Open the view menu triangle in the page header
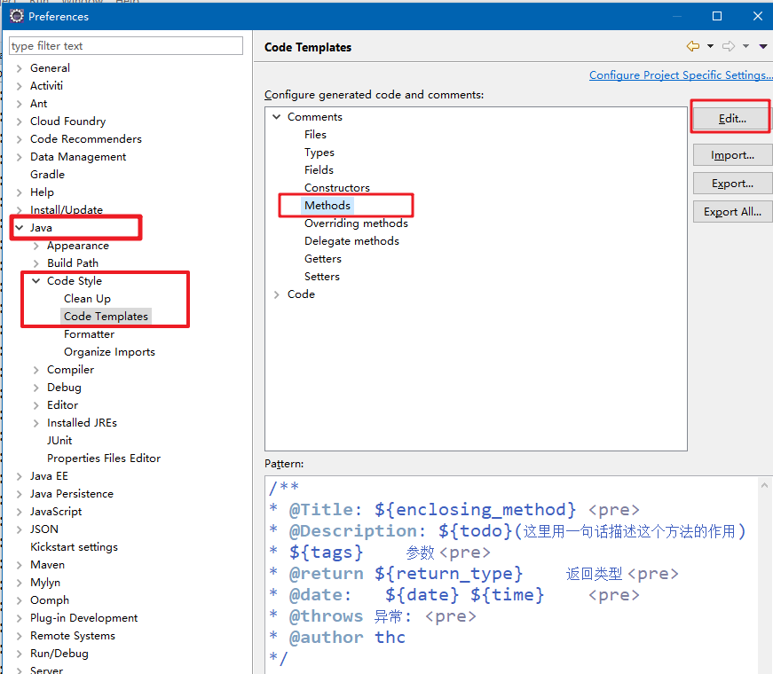773x674 pixels. pyautogui.click(x=763, y=46)
